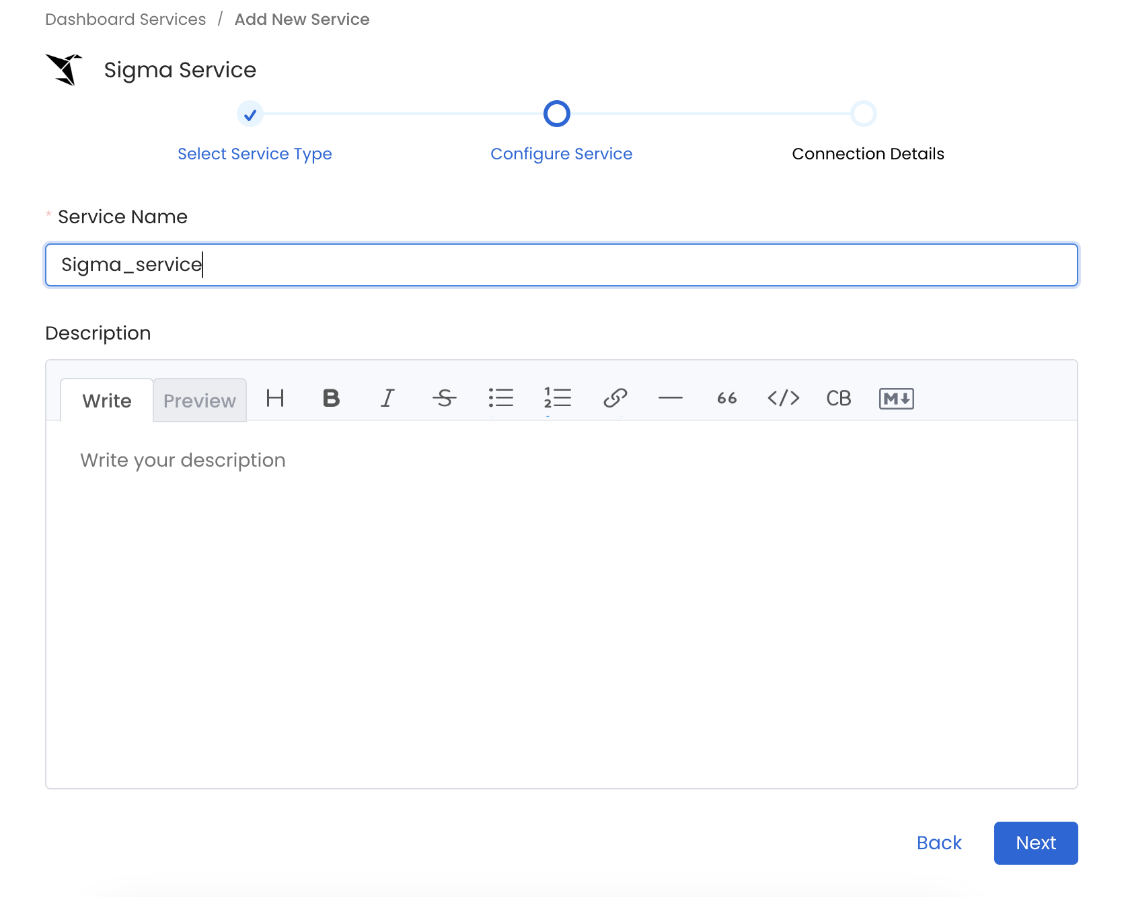Apply strikethrough formatting

tap(444, 399)
